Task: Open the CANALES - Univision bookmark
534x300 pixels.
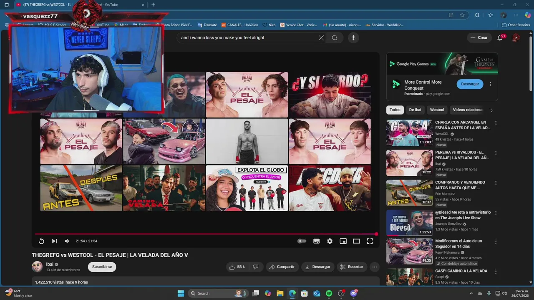Action: tap(240, 25)
